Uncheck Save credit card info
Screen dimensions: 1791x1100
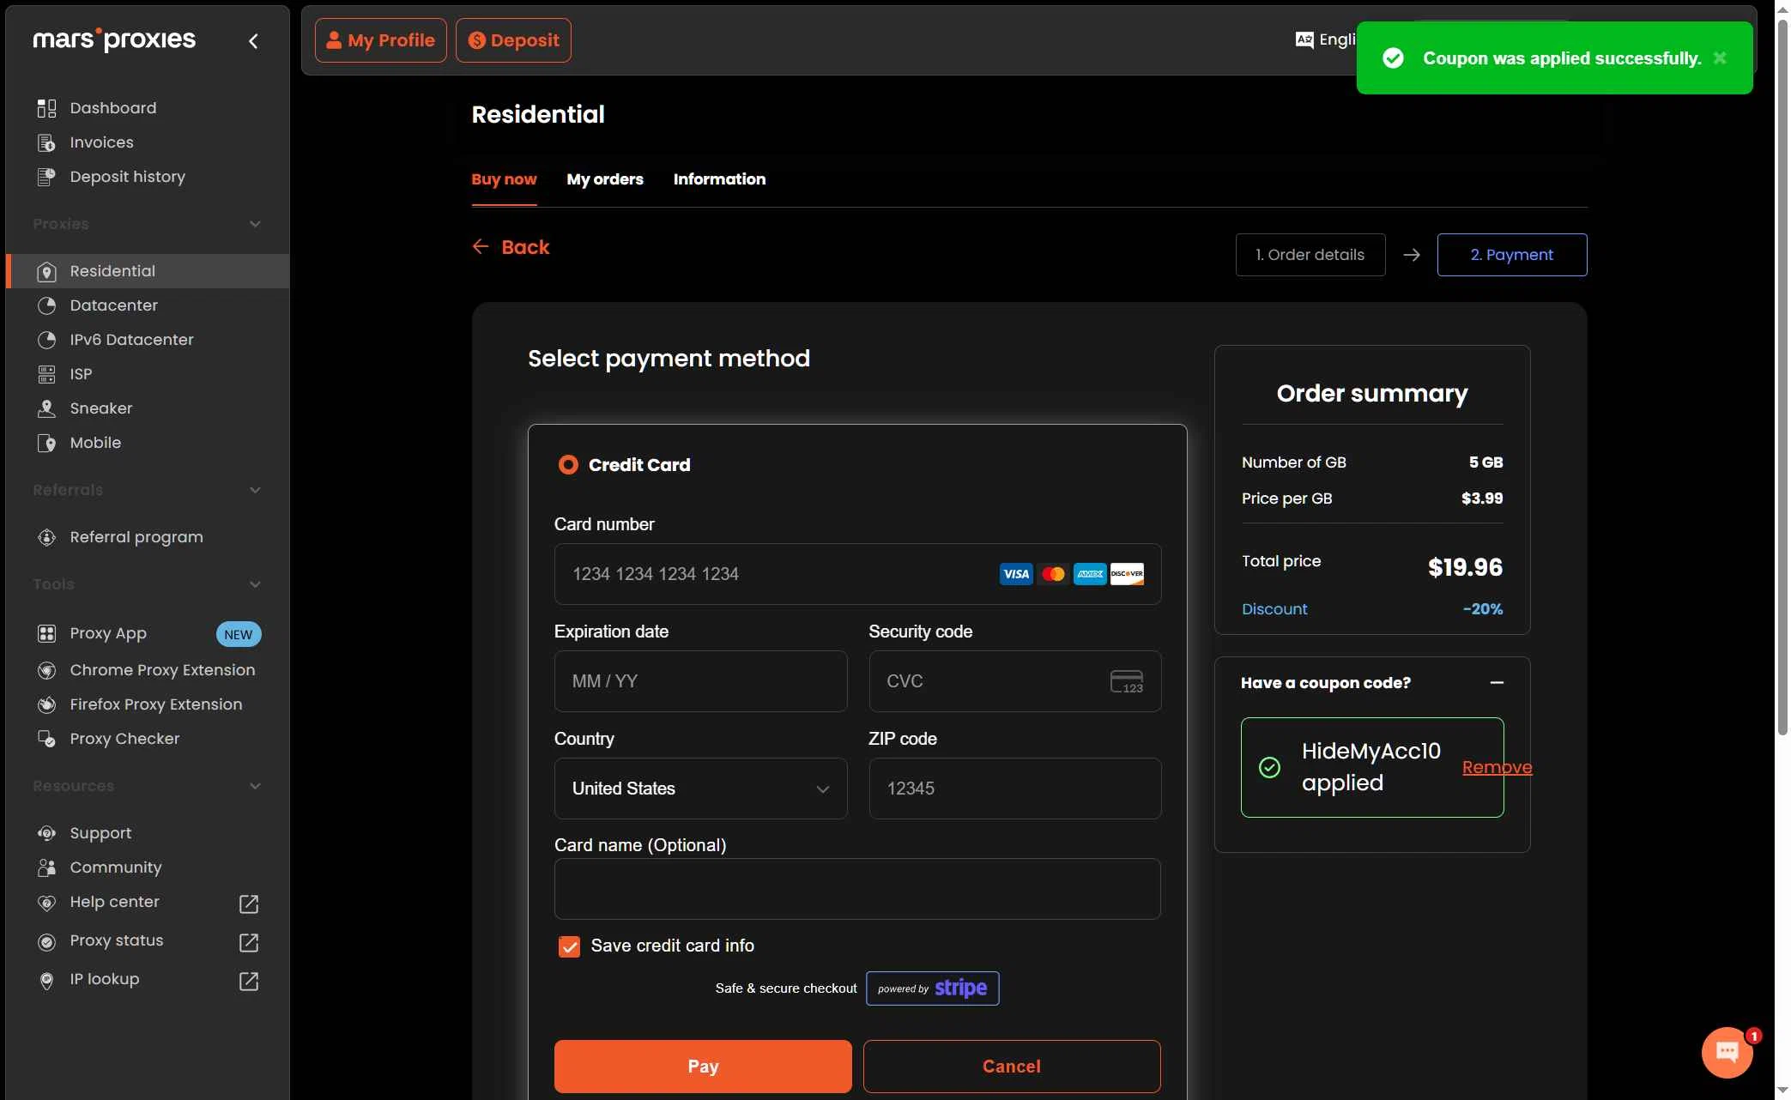coord(569,946)
